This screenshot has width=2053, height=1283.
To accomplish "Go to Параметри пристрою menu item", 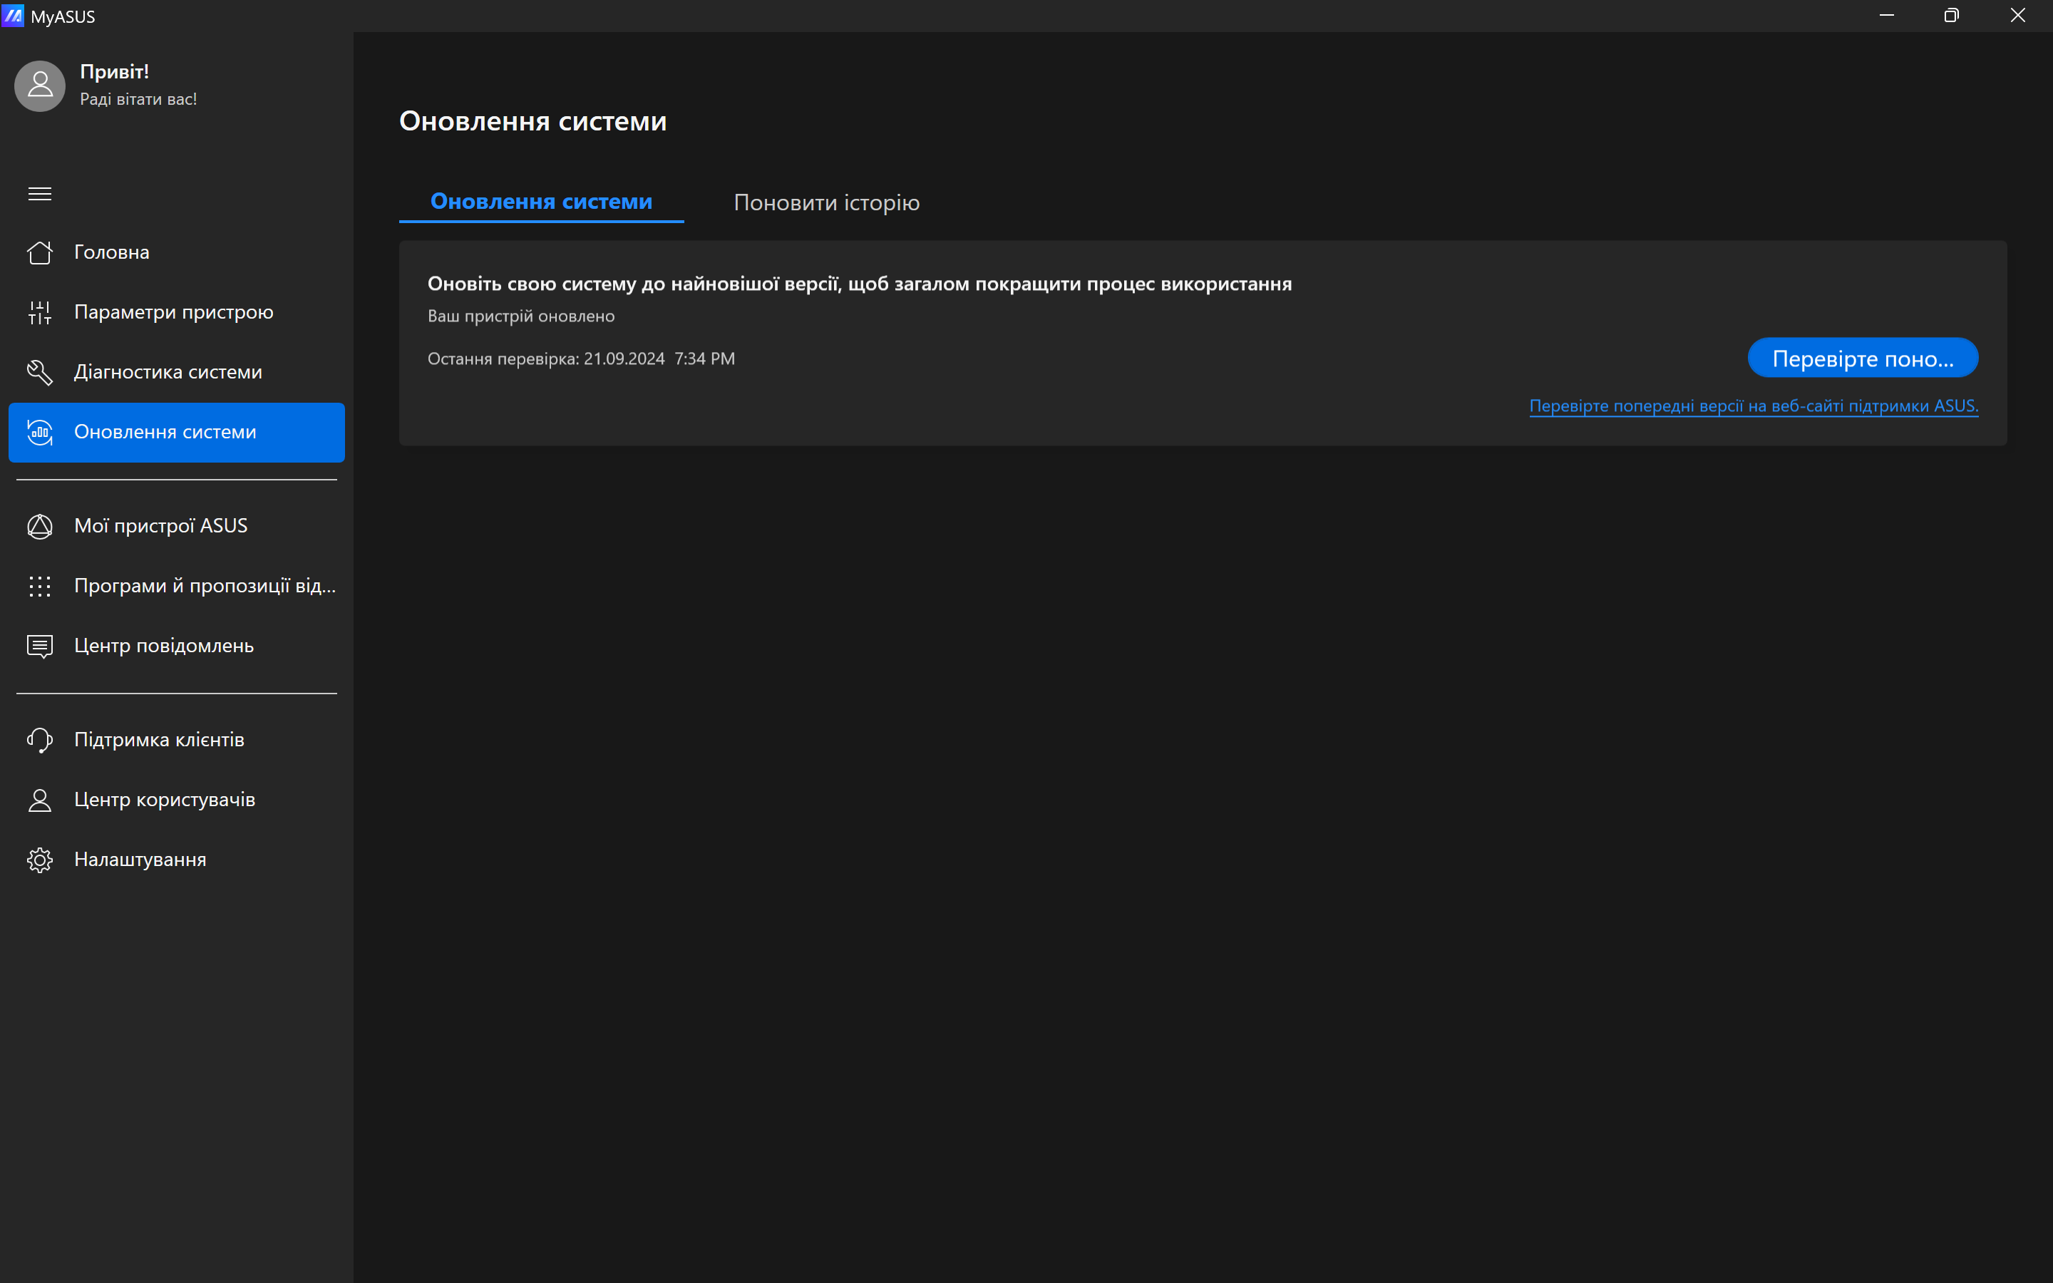I will pyautogui.click(x=174, y=312).
